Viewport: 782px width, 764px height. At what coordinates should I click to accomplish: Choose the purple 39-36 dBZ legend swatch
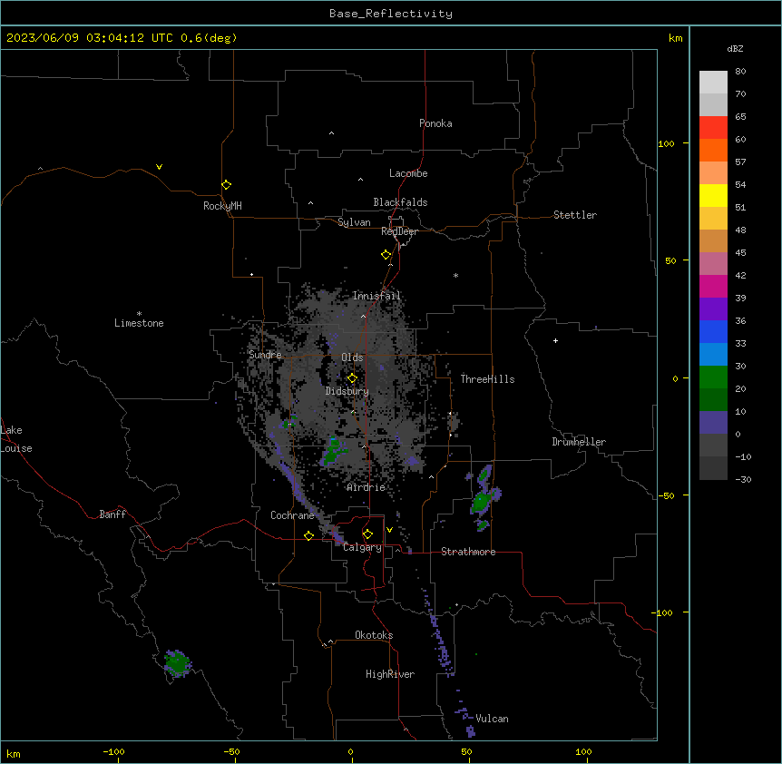tap(713, 309)
